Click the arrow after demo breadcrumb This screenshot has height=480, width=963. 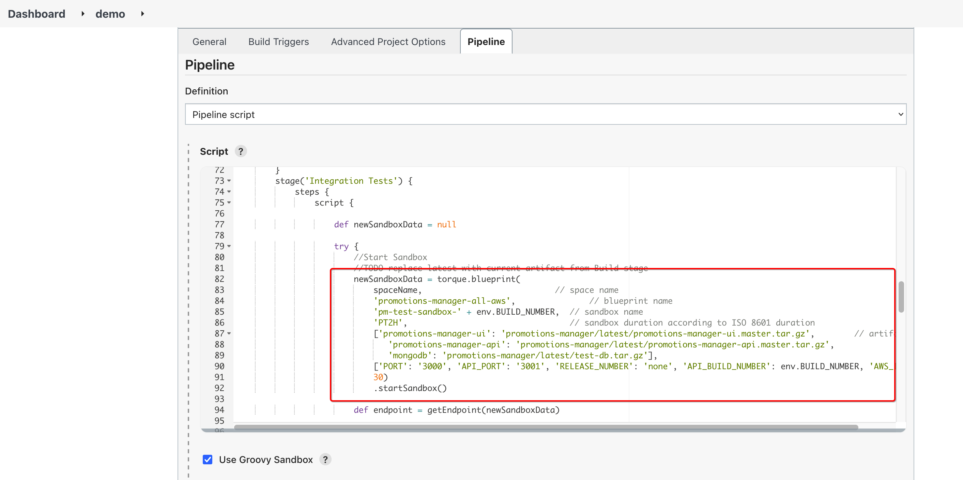click(x=142, y=14)
